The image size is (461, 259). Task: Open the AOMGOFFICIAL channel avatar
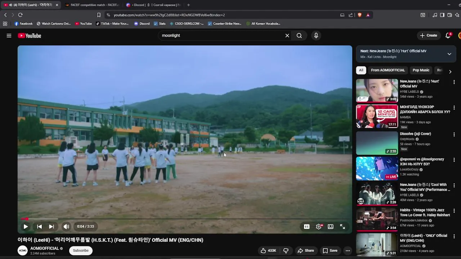click(x=23, y=251)
